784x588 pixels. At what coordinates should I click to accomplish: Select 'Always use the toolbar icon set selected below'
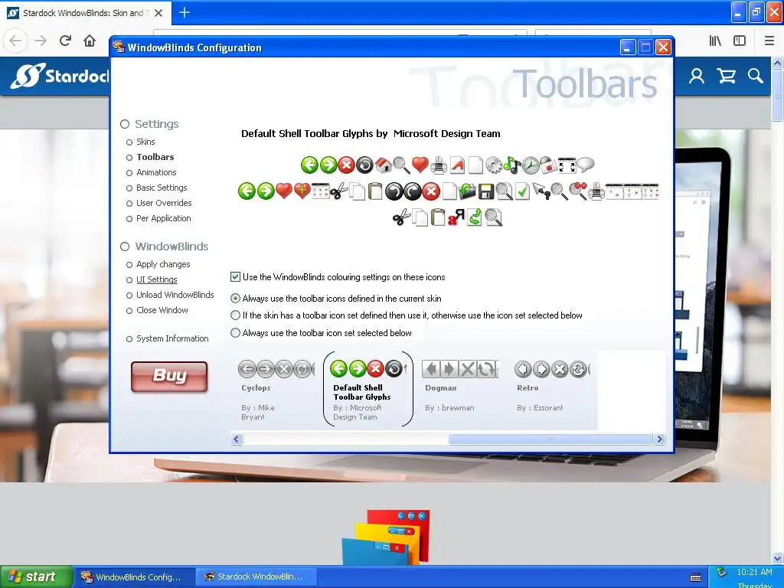point(235,333)
